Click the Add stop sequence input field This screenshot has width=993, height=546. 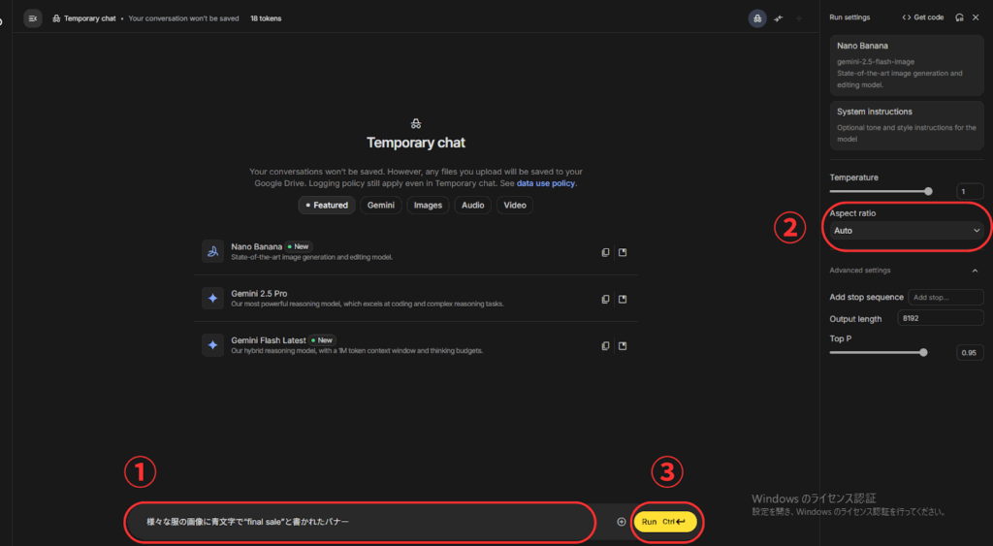(945, 297)
